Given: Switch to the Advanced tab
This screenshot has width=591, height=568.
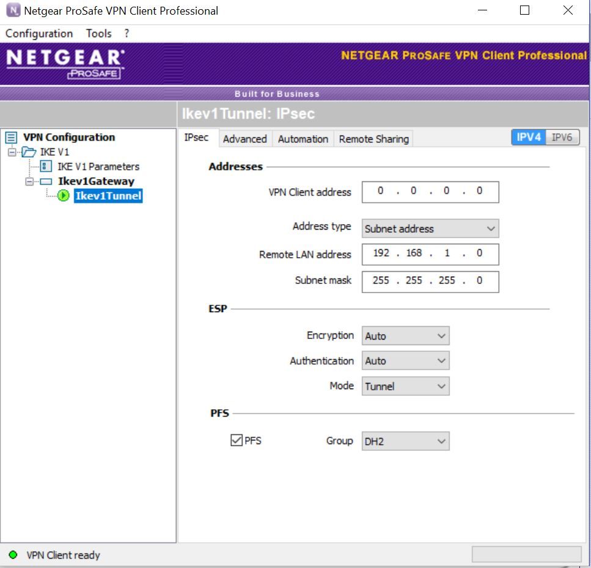Looking at the screenshot, I should [x=244, y=139].
